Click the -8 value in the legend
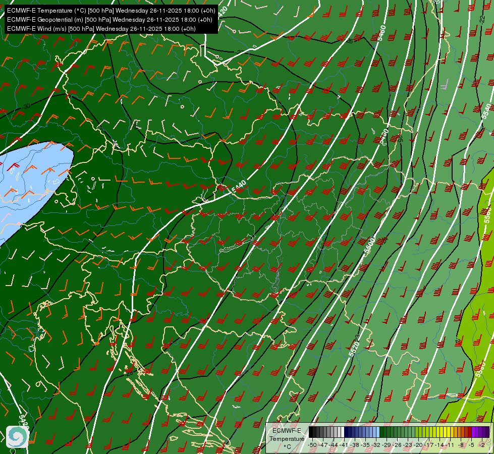 (x=461, y=445)
